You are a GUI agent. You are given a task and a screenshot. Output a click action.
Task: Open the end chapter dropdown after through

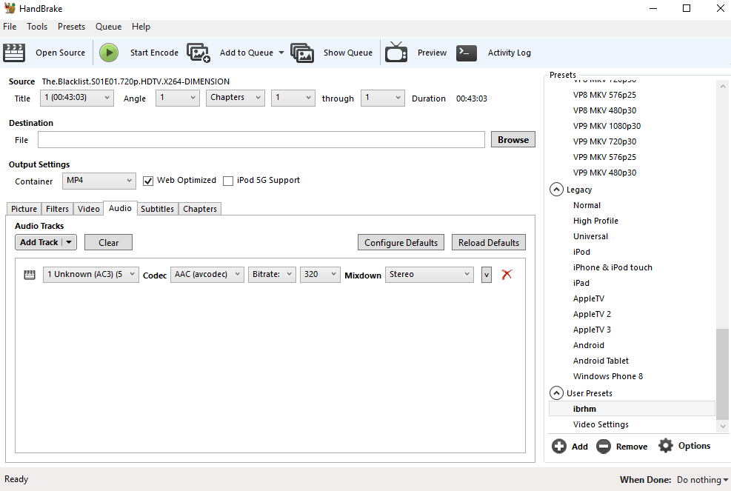[383, 98]
